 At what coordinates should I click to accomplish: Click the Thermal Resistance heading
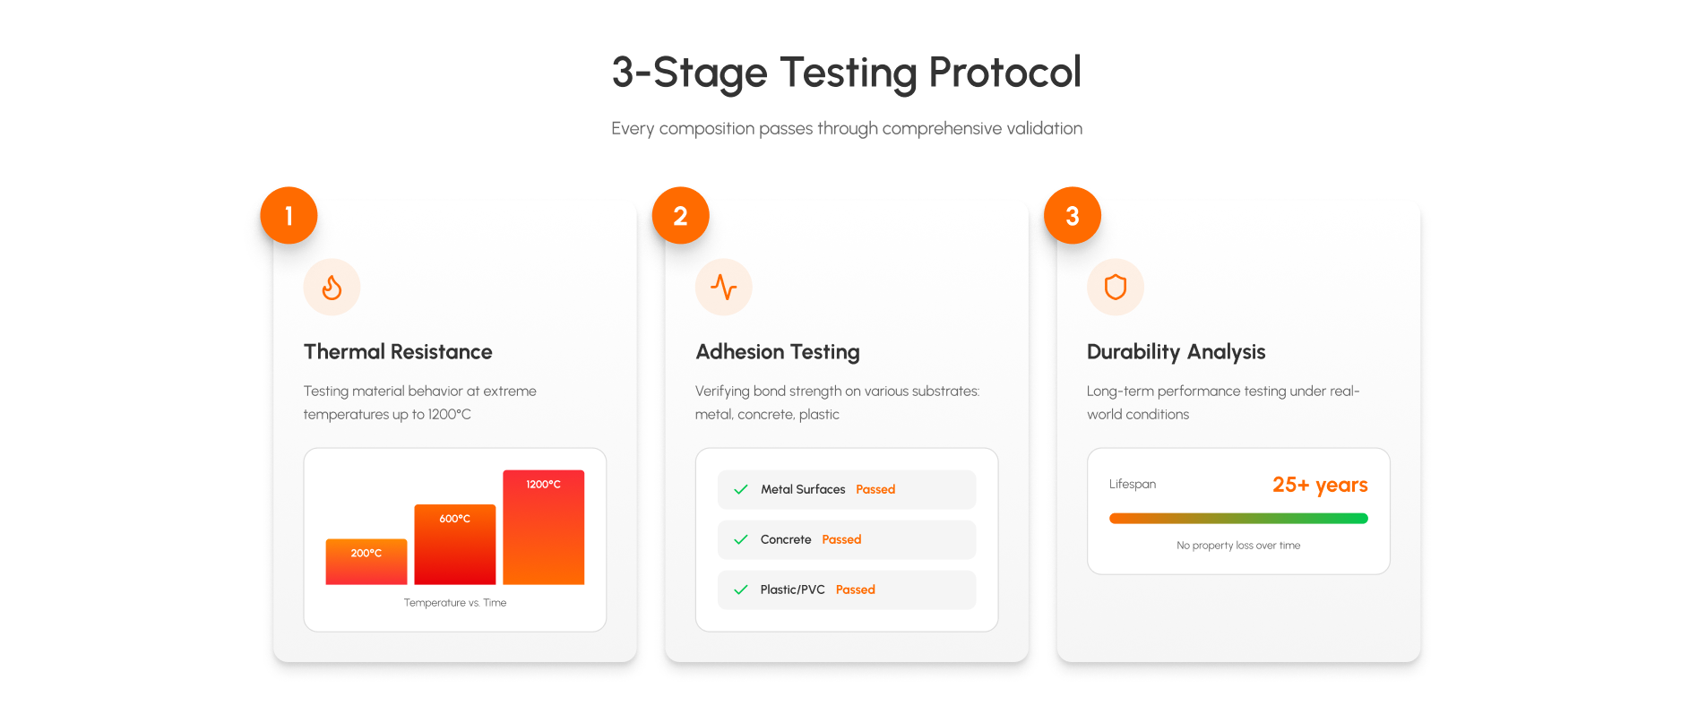tap(398, 352)
